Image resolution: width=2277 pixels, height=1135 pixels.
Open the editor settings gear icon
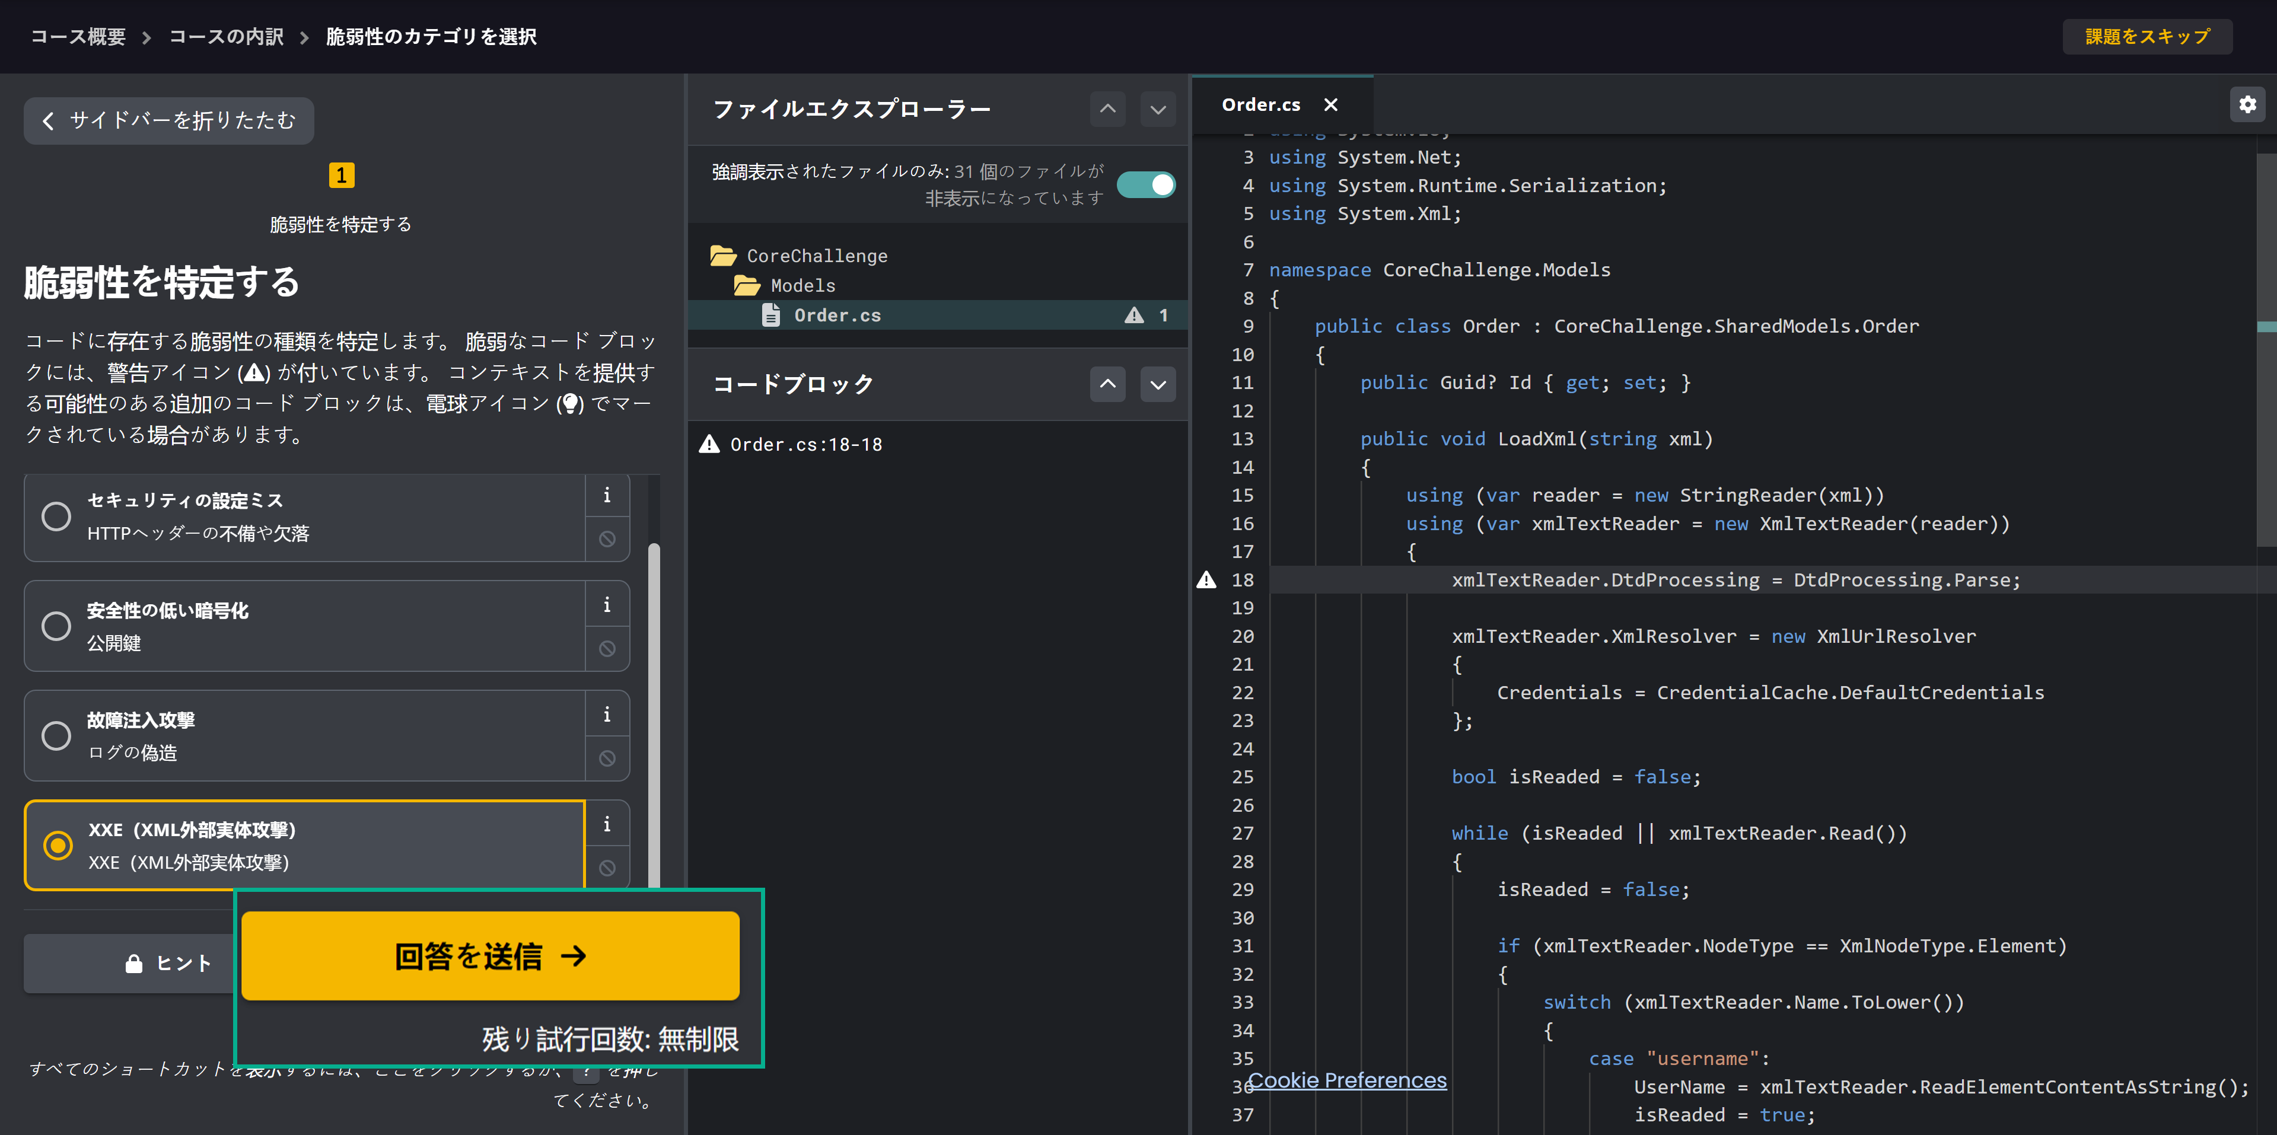2247,104
